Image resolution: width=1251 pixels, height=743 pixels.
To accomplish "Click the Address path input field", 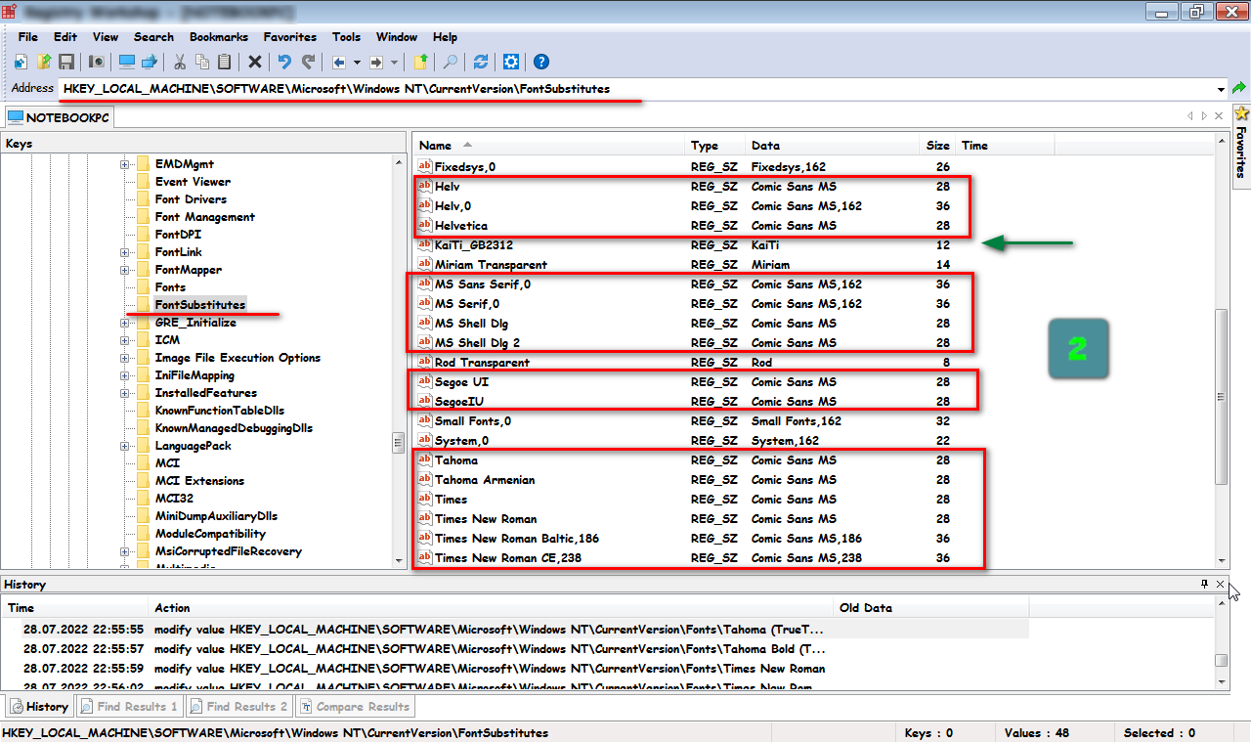I will click(x=636, y=89).
